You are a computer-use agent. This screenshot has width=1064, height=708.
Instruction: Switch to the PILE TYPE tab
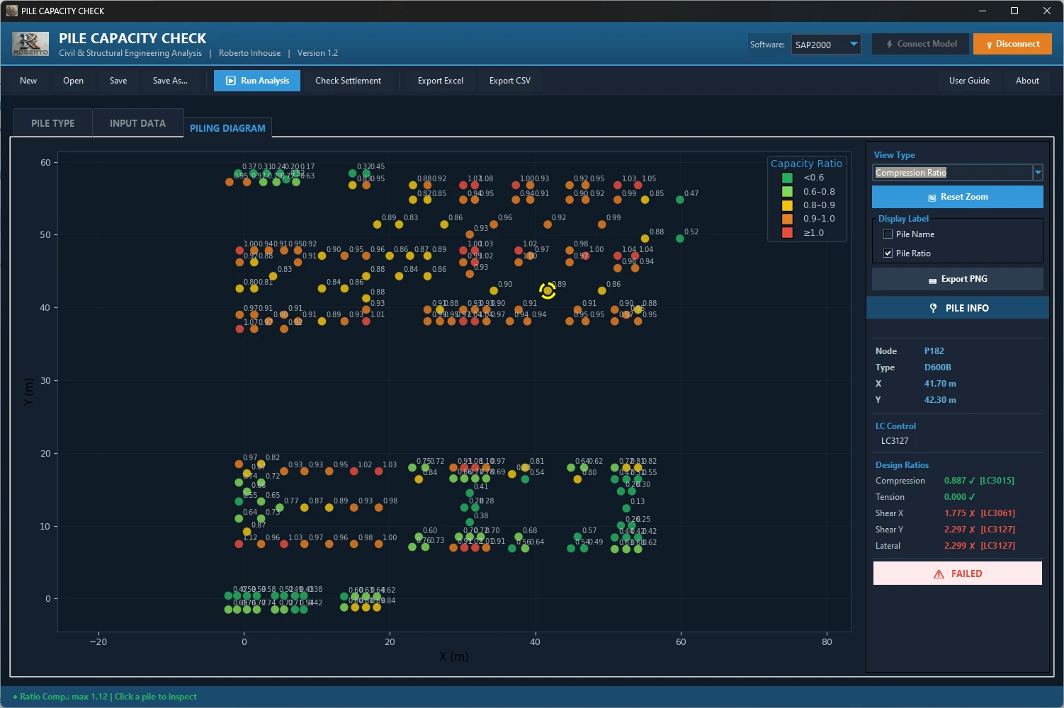[x=53, y=123]
